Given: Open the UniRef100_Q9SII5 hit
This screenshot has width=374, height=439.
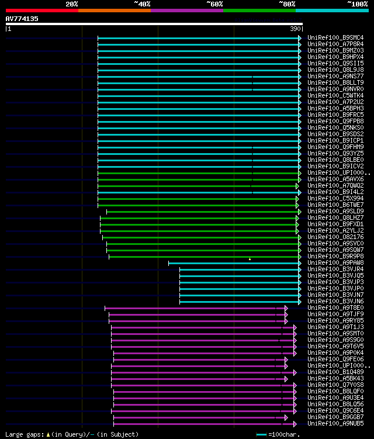Looking at the screenshot, I should (335, 63).
